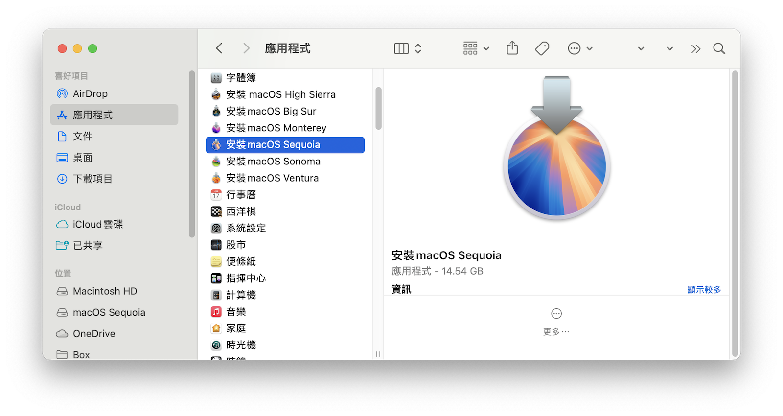The height and width of the screenshot is (416, 783).
Task: Select 計算機 app
Action: pos(285,295)
